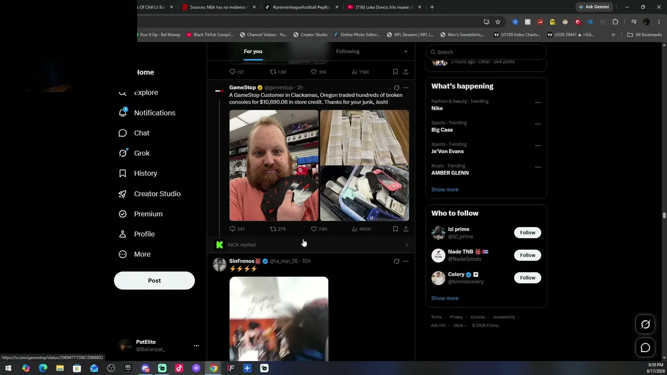Screen dimensions: 667x375
Task: Open account options next to PatElite
Action: (196, 346)
